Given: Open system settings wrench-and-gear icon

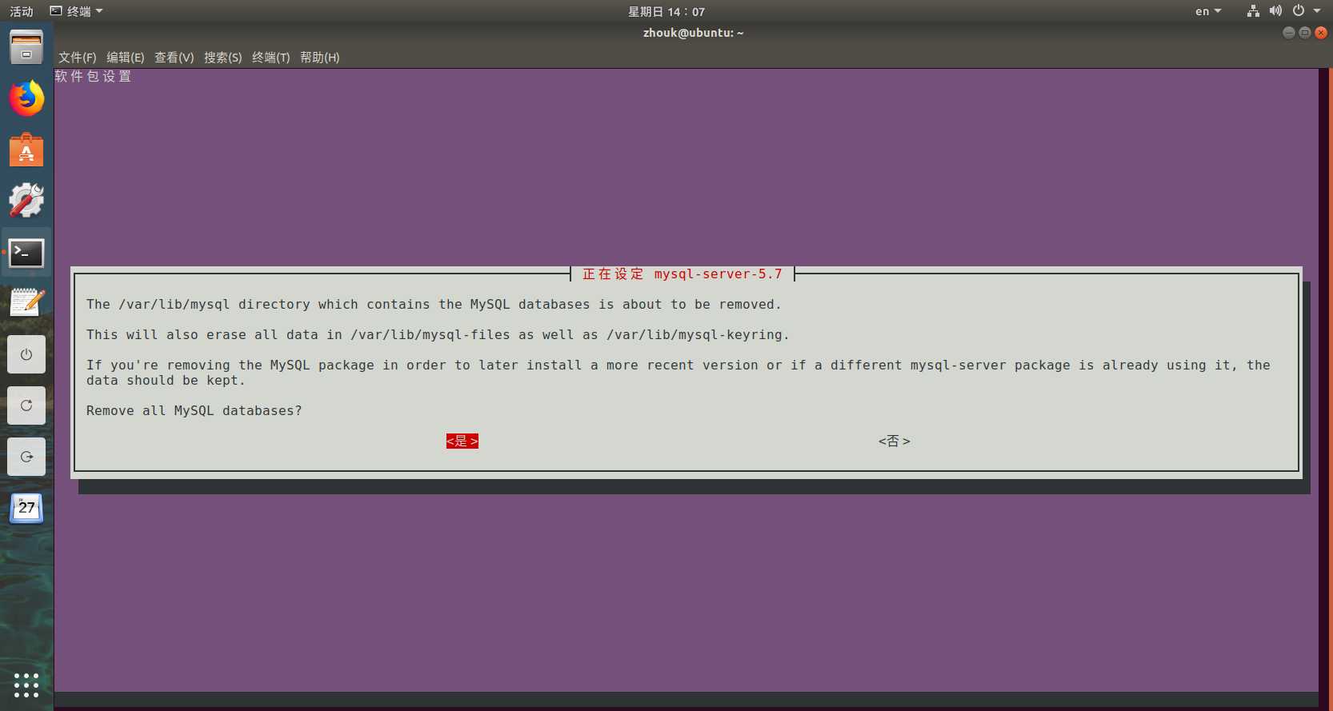Looking at the screenshot, I should pyautogui.click(x=26, y=201).
